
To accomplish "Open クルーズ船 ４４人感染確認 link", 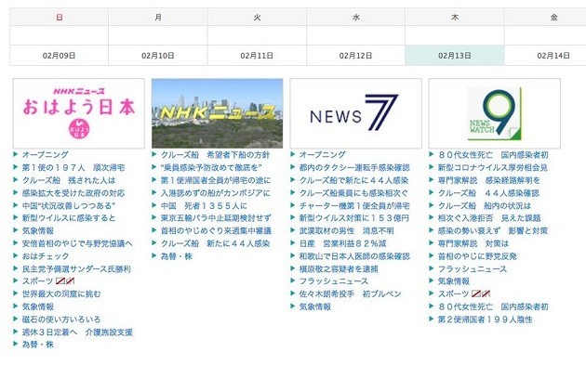I will point(488,193).
